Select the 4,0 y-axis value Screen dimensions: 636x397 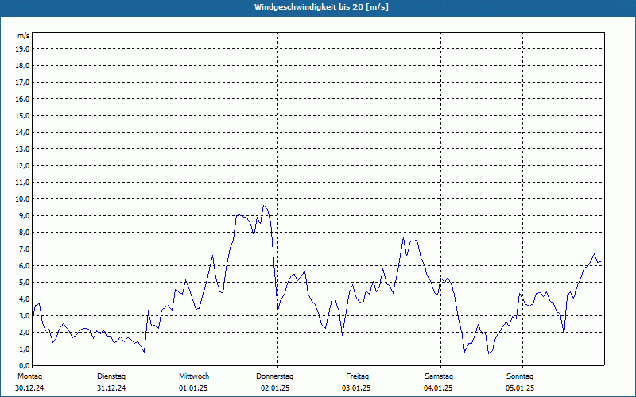(x=24, y=299)
